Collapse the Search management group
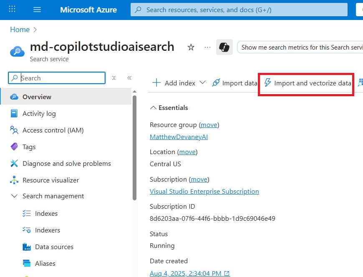Viewport: 363px width, 277px height. point(14,196)
